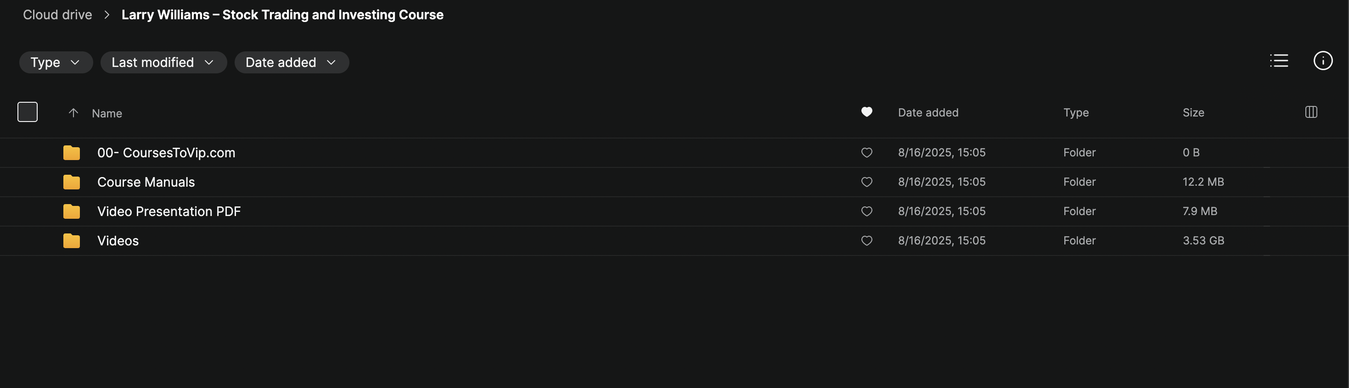1349x388 pixels.
Task: Click the Type column header
Action: [1076, 112]
